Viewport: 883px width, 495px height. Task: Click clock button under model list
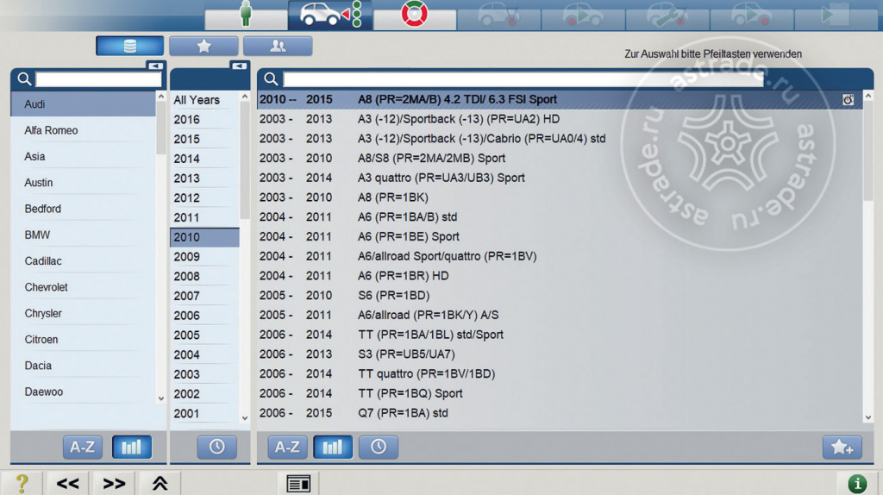pos(379,447)
